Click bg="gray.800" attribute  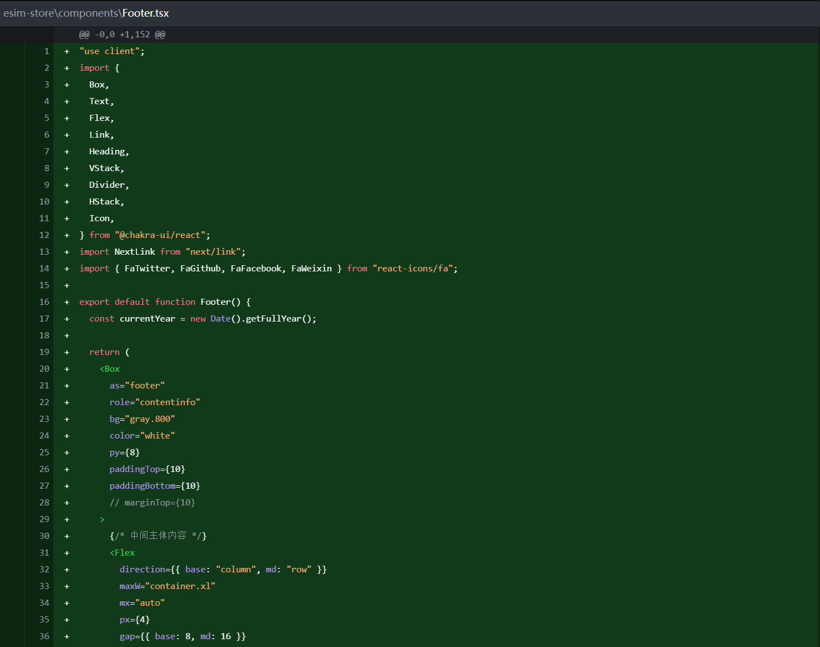[142, 419]
